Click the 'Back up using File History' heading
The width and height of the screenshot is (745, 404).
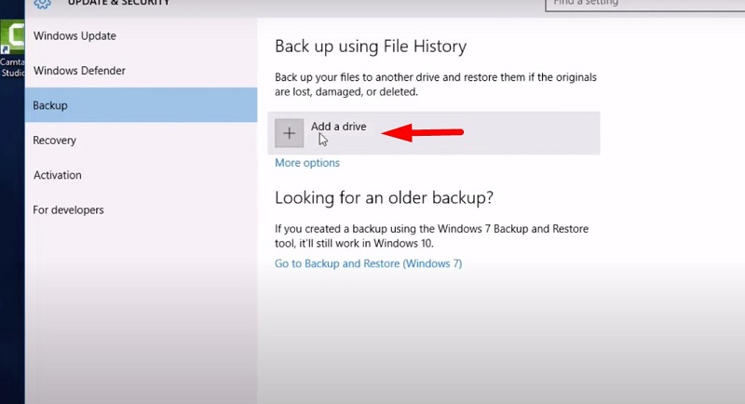pyautogui.click(x=370, y=47)
